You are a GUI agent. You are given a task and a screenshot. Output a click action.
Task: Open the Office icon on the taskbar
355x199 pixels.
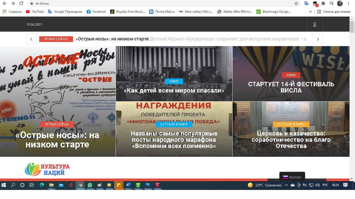(x=70, y=185)
